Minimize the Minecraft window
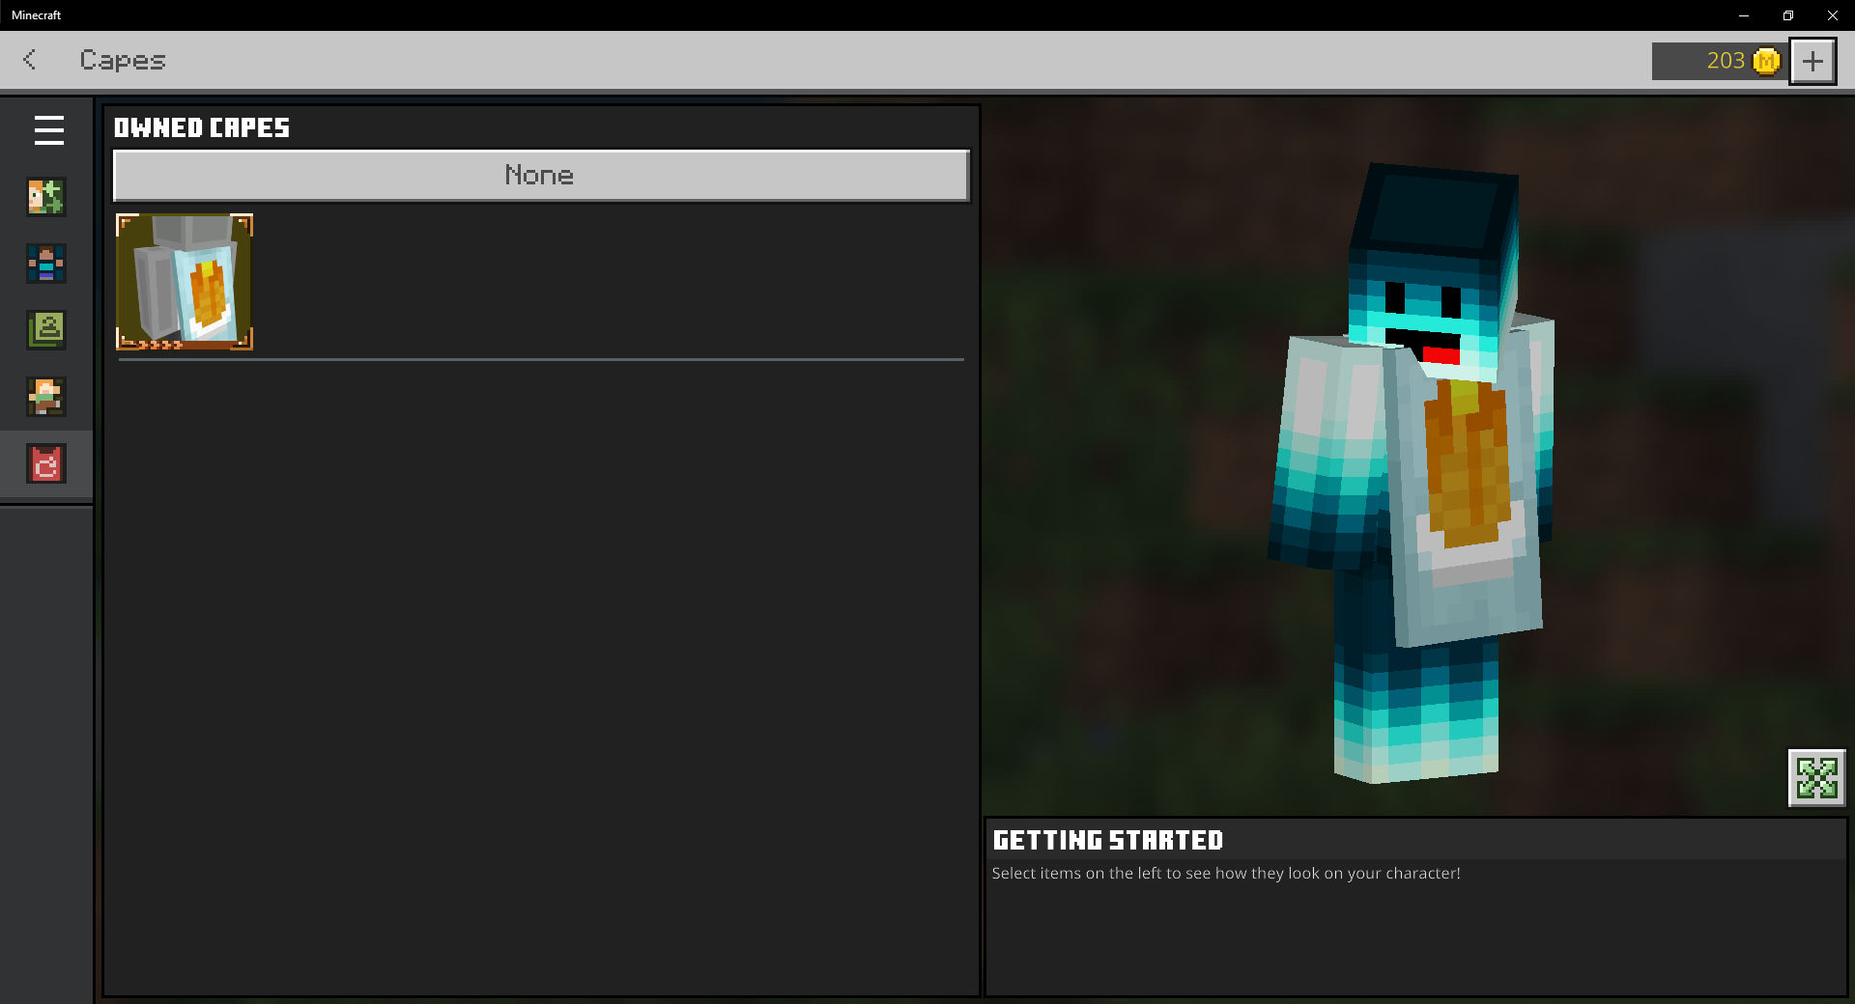Viewport: 1855px width, 1004px height. [1744, 15]
